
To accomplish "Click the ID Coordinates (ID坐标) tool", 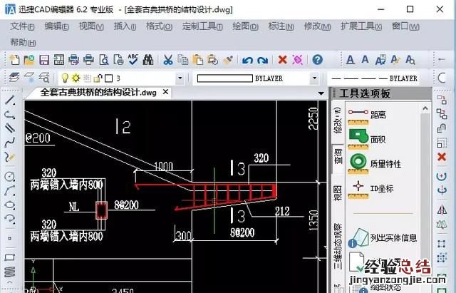I will 370,189.
